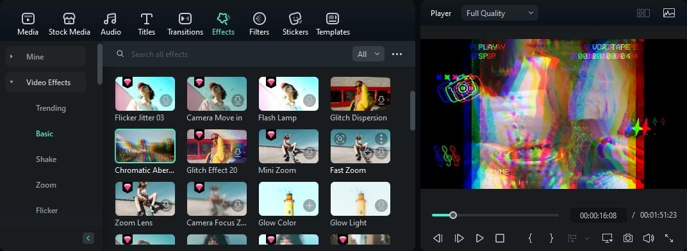
Task: Add the Glow Color effect with plus
Action: (310, 206)
